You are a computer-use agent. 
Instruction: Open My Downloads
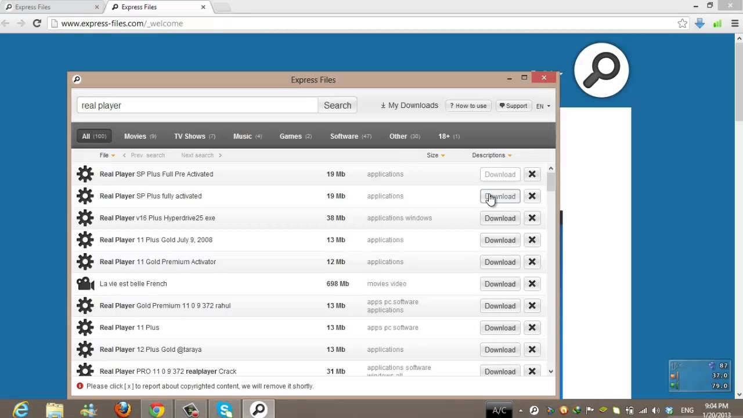tap(409, 105)
